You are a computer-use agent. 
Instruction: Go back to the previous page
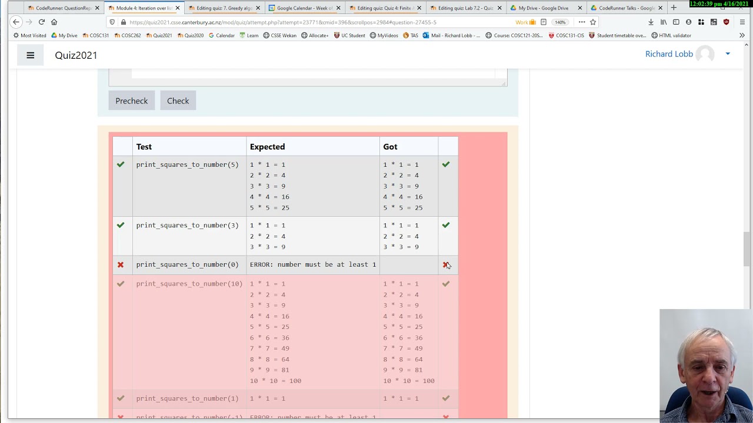tap(16, 22)
